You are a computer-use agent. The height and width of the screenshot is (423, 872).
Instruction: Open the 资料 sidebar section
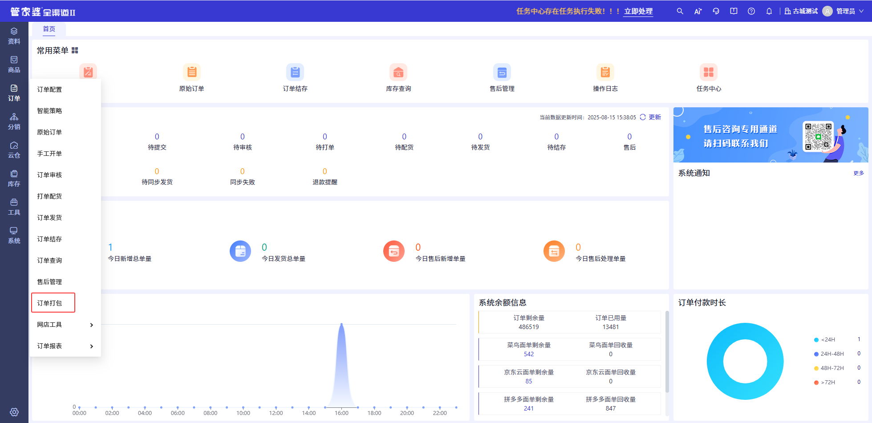(14, 36)
